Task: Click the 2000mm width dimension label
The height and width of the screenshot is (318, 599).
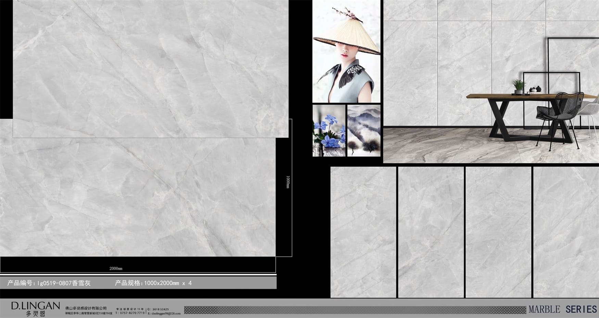Action: [116, 268]
